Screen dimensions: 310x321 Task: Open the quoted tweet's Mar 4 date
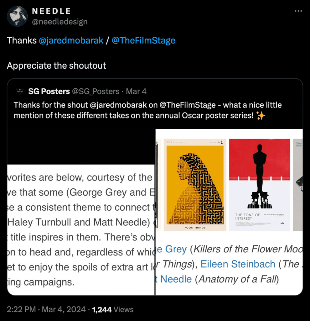[136, 92]
